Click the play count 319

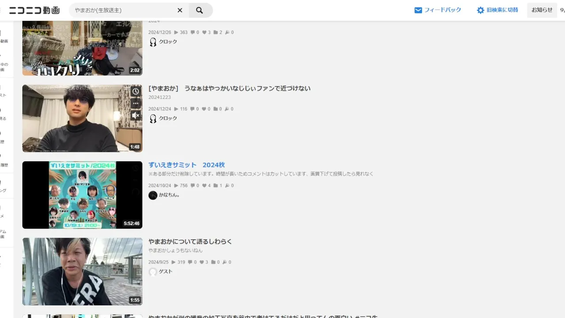click(181, 262)
